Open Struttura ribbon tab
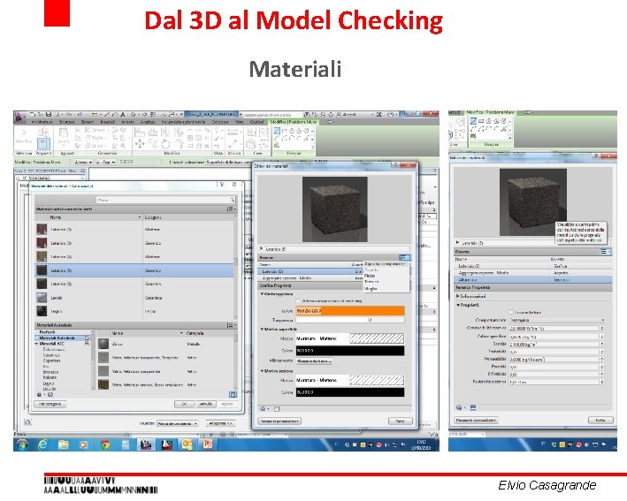 click(67, 122)
